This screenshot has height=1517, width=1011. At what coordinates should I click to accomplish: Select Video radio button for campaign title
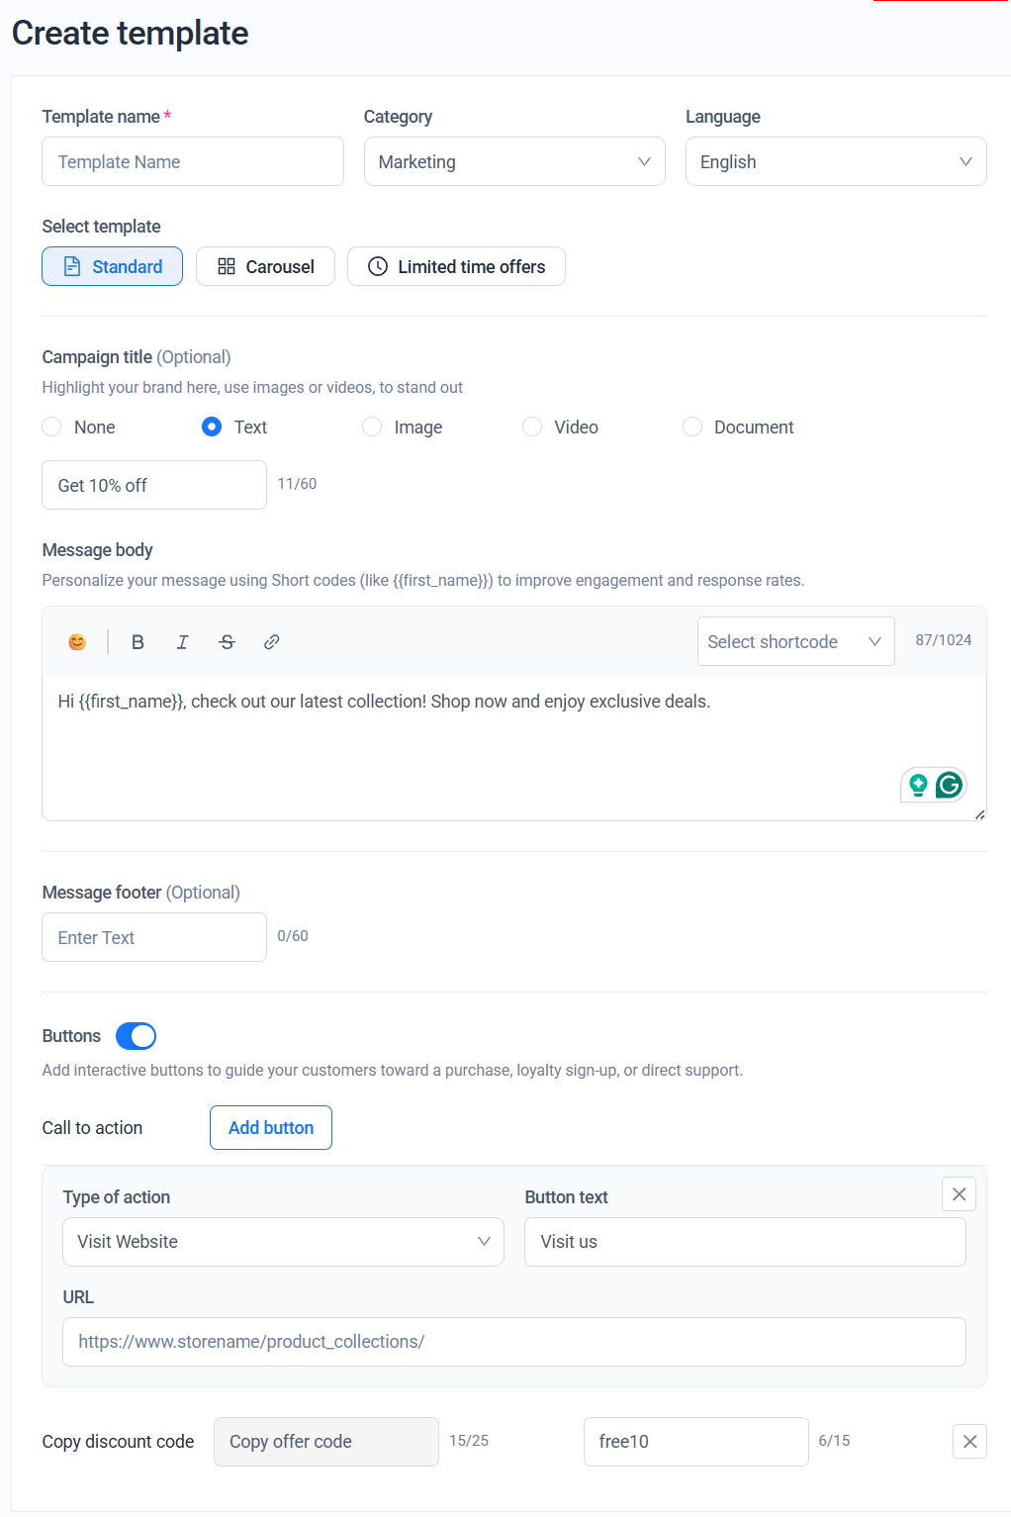[532, 427]
